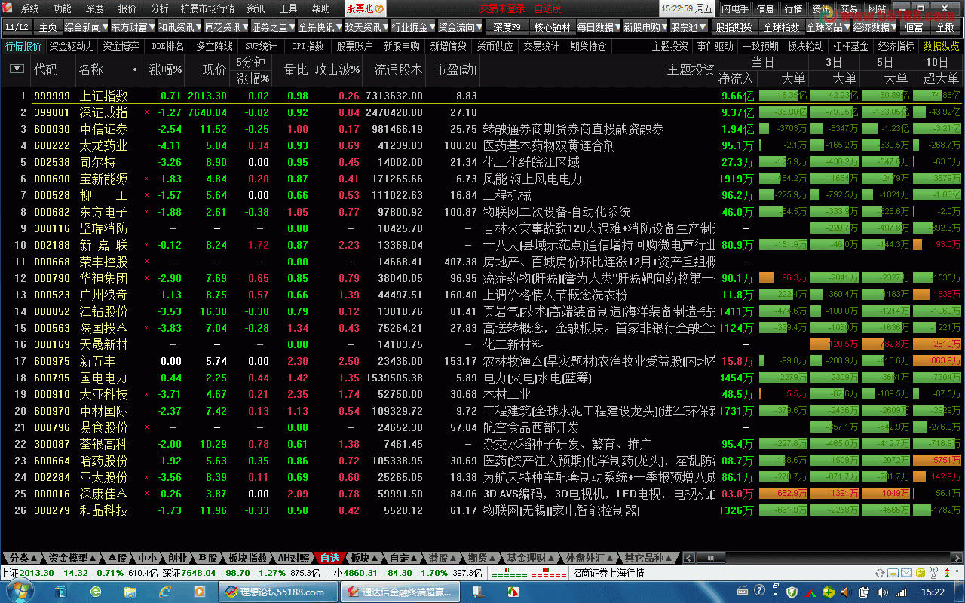Switch to the 数据纵览 tab
Image resolution: width=965 pixels, height=603 pixels.
point(942,46)
